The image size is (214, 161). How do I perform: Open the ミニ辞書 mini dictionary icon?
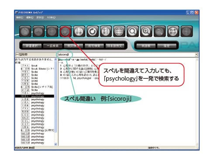[79, 31]
